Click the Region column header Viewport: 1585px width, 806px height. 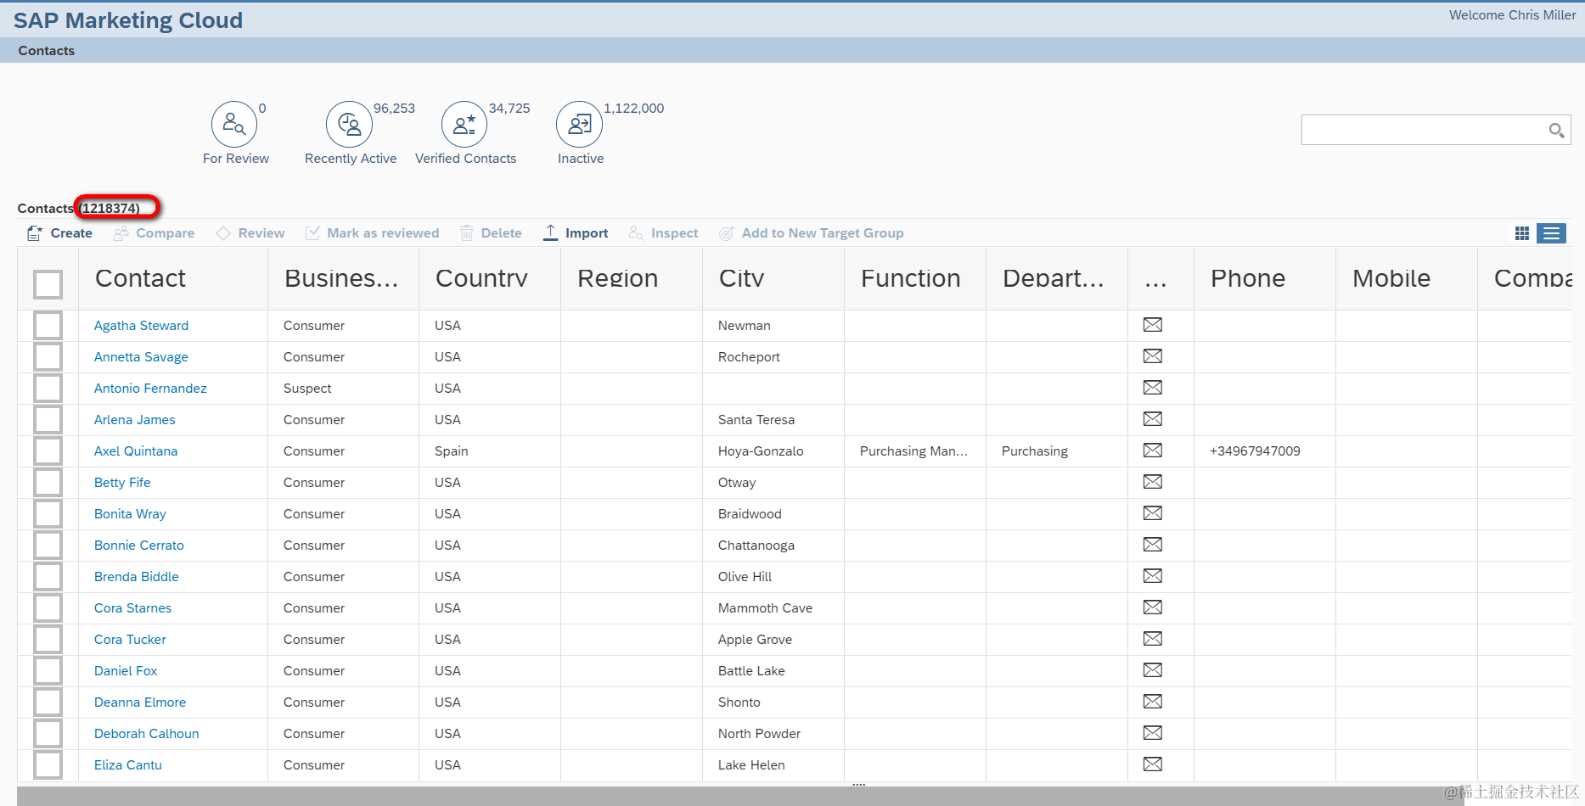632,278
